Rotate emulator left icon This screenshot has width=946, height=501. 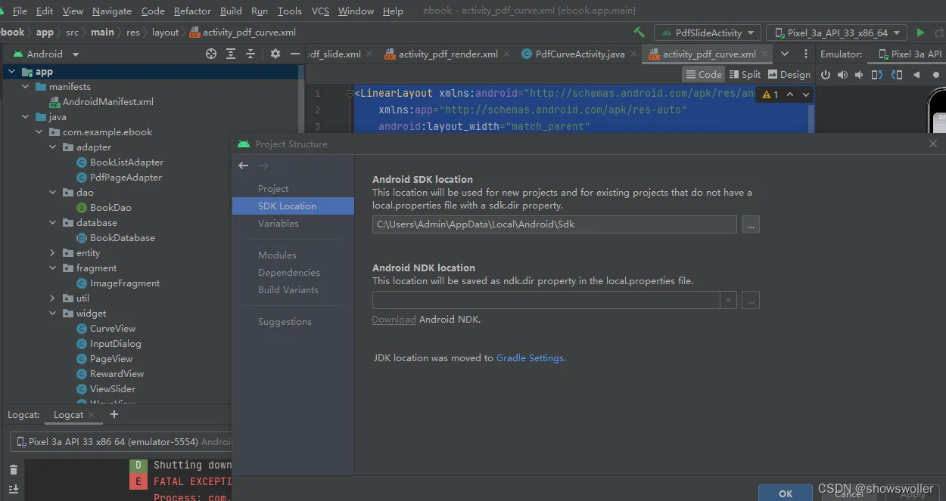click(877, 75)
